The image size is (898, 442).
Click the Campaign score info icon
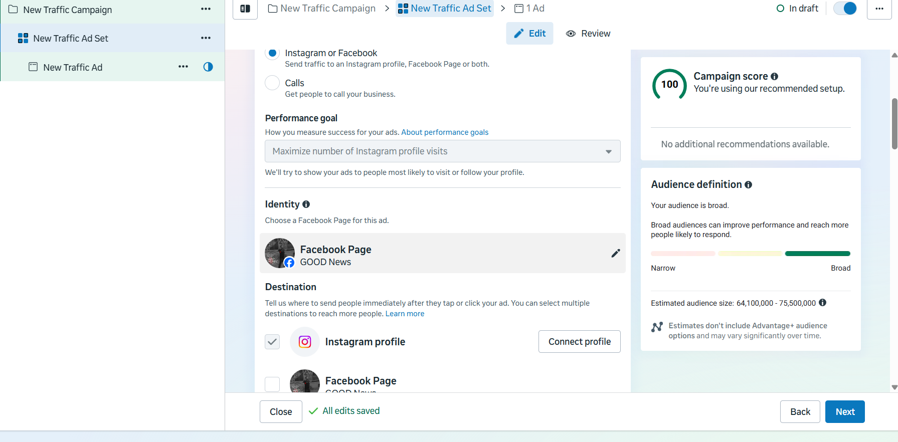[774, 77]
